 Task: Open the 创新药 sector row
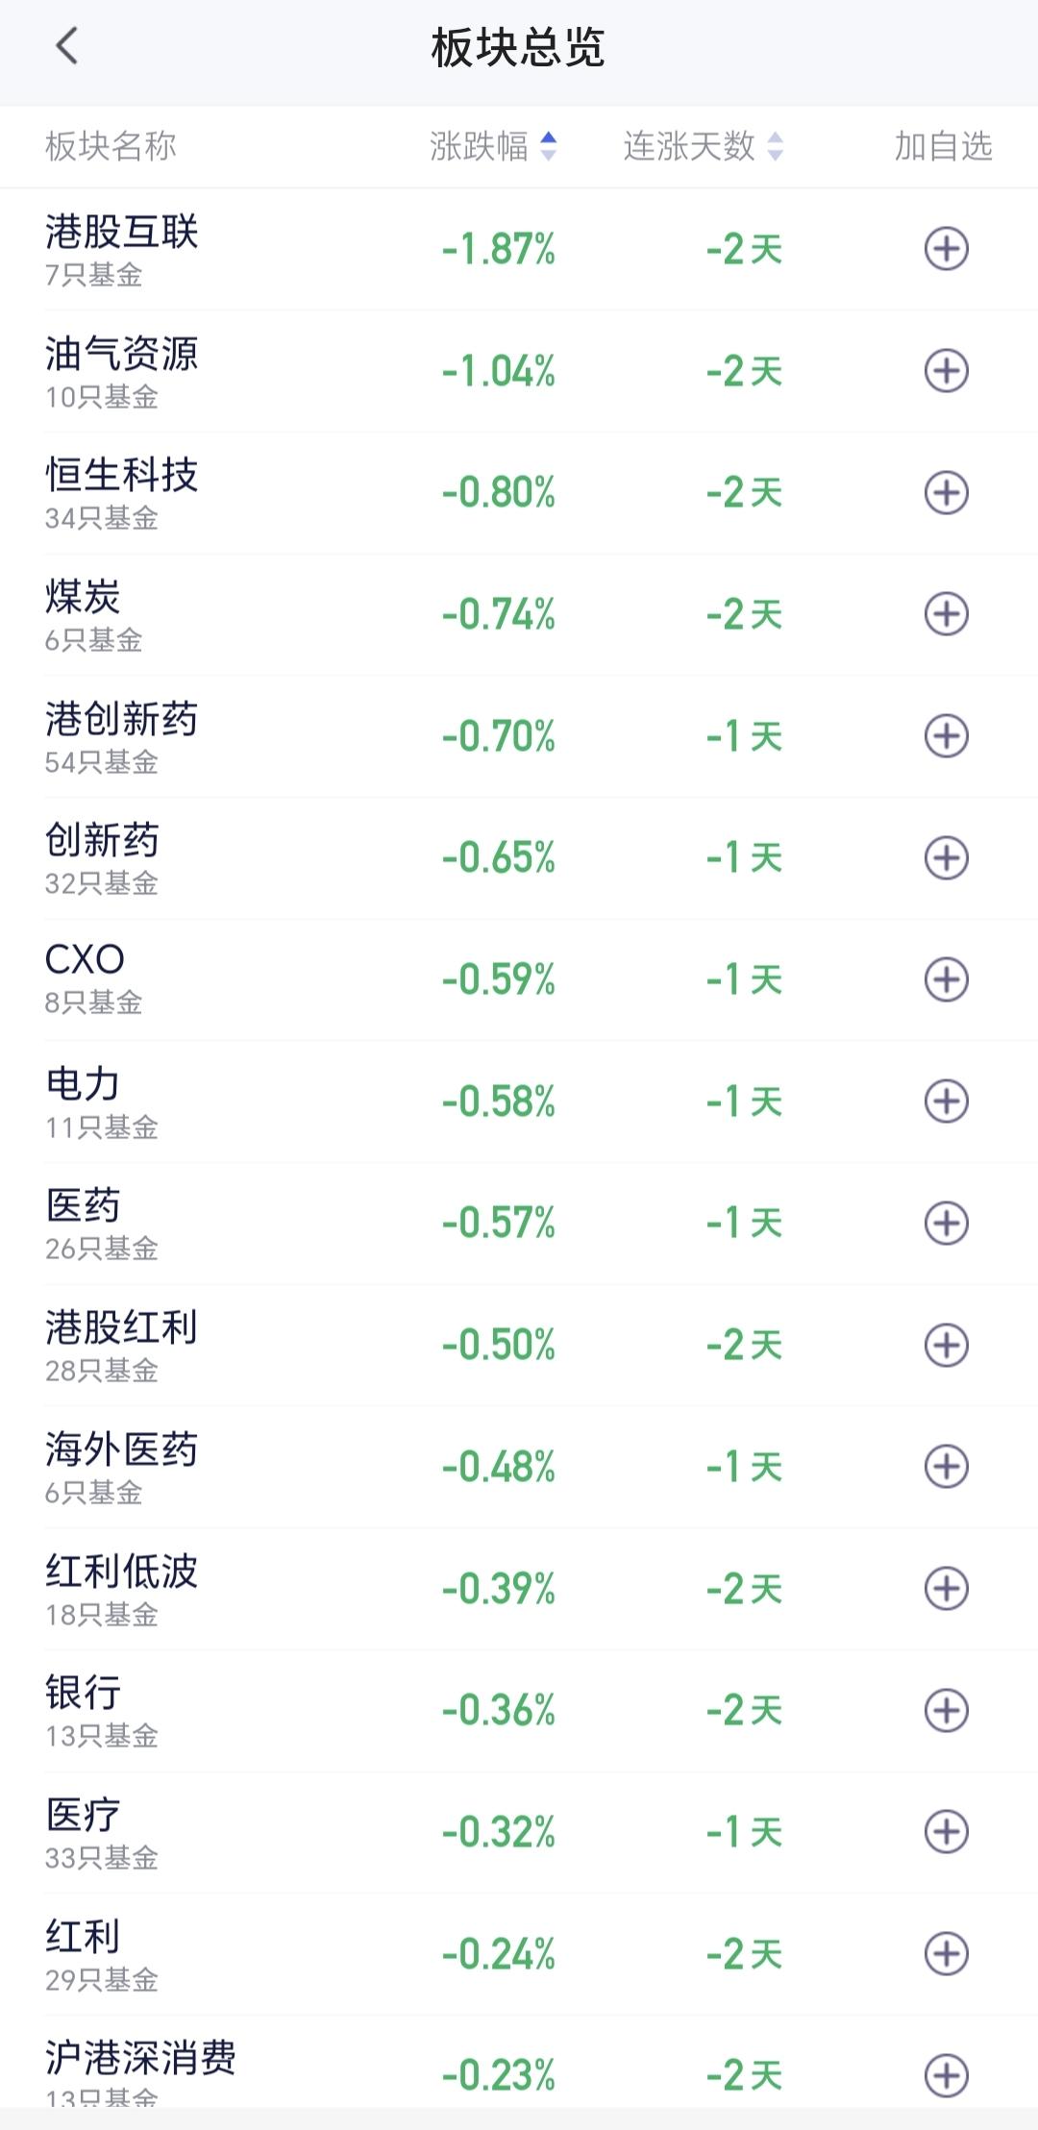pyautogui.click(x=519, y=857)
